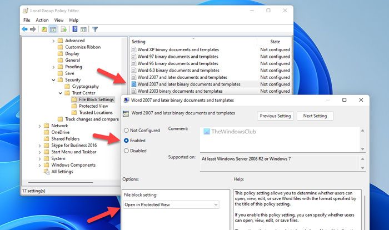
Task: Click the Previous Setting button
Action: pos(276,116)
